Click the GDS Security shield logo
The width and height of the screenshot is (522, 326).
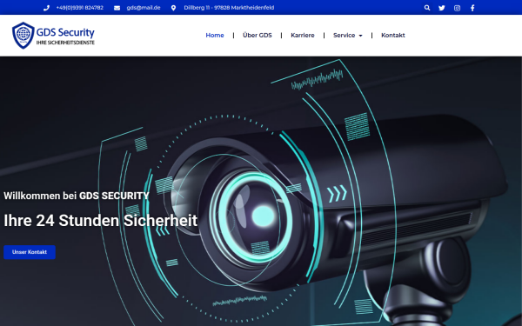click(23, 36)
